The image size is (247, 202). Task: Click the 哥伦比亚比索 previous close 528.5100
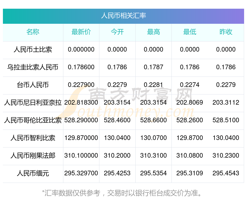[226, 120]
